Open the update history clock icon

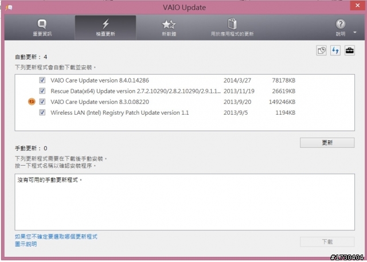click(321, 50)
